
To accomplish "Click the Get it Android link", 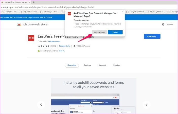I will coord(62,51).
